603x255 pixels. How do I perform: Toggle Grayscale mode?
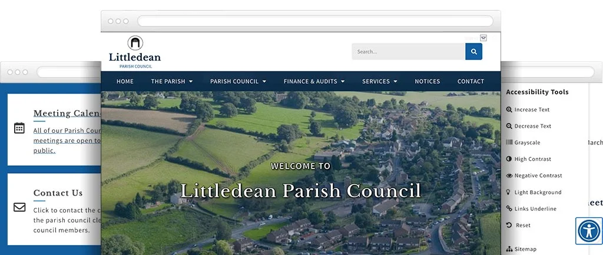tap(527, 143)
